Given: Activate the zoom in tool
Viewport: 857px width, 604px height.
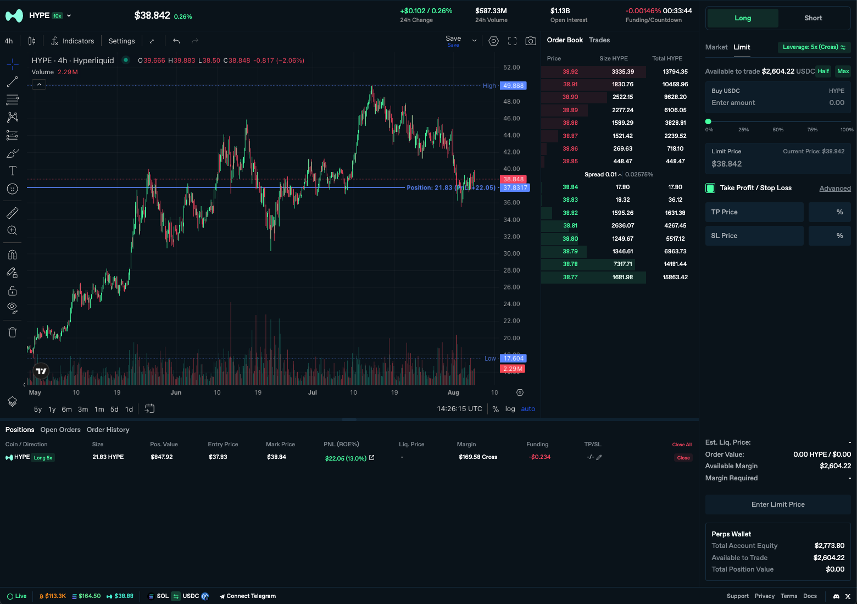Looking at the screenshot, I should 12,230.
